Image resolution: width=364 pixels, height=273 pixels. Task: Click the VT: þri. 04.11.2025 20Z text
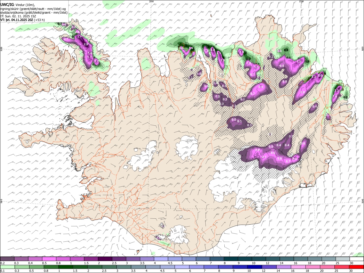click(17, 20)
